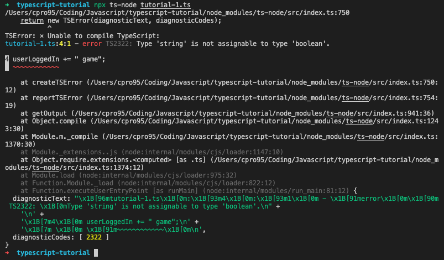The width and height of the screenshot is (444, 260).
Task: Click the red squiggly underline under userLoggedIn
Action: (36, 67)
